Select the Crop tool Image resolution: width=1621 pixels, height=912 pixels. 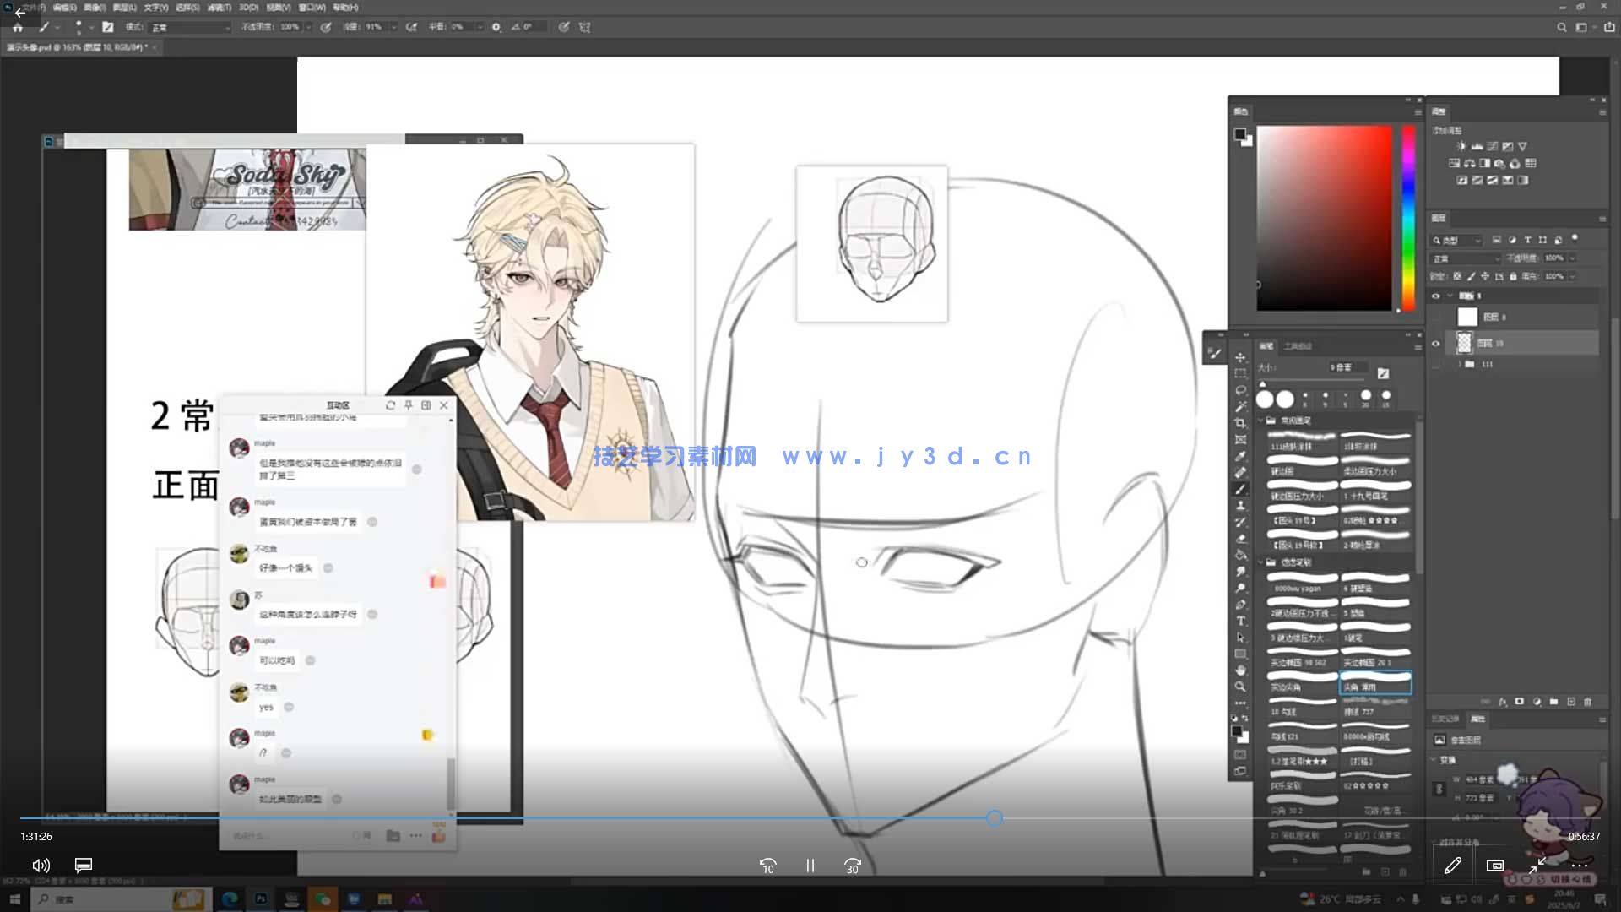pos(1240,423)
